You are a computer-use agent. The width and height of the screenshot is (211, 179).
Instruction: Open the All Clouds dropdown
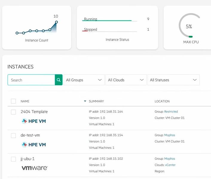[x=126, y=80]
